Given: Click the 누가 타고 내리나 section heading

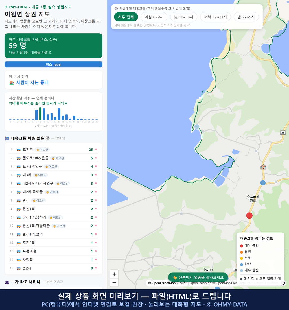Looking at the screenshot, I should (x=26, y=282).
